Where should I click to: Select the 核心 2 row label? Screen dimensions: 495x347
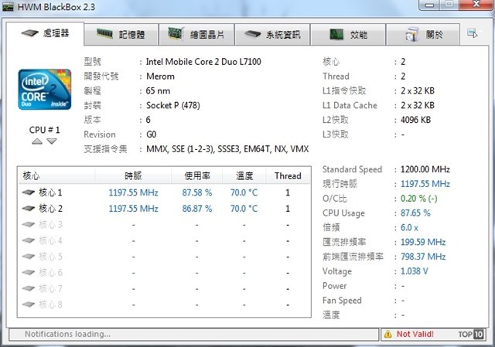(x=50, y=209)
